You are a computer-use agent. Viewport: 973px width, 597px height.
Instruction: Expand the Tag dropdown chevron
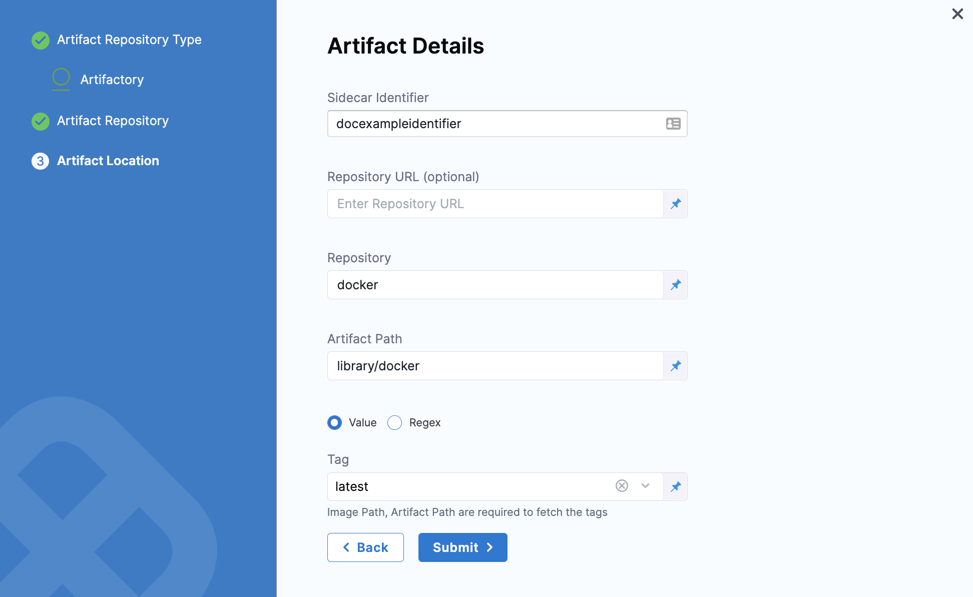pyautogui.click(x=645, y=486)
